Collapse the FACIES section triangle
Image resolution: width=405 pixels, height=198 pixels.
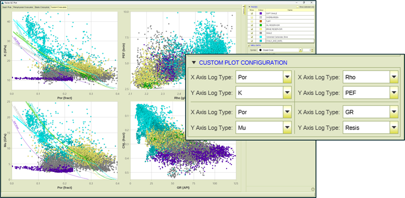point(249,7)
